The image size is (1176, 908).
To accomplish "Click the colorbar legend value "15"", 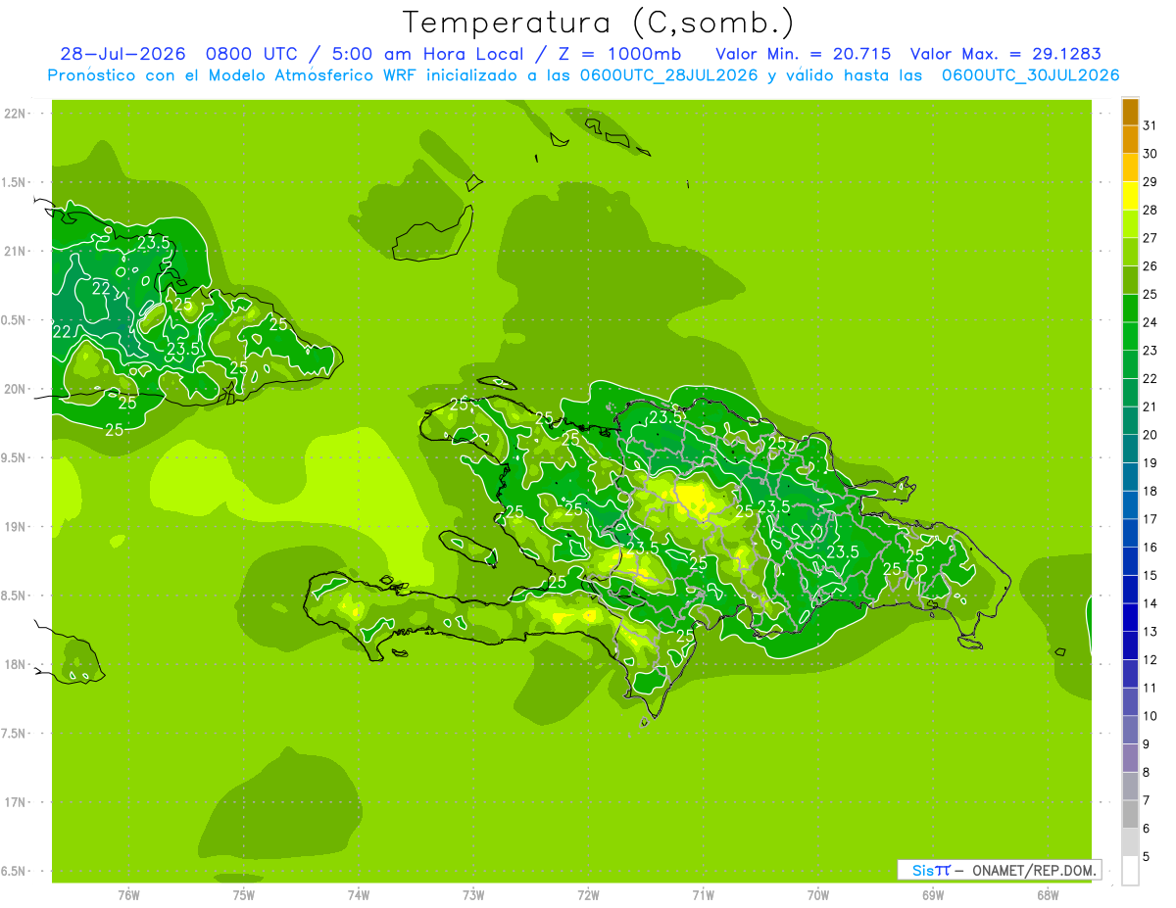I will [x=1151, y=576].
